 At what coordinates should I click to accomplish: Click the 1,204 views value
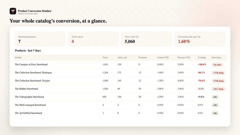pos(105,72)
